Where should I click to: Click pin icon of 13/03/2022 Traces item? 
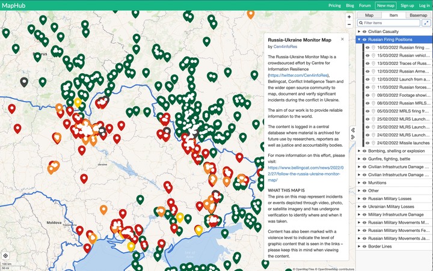click(373, 64)
